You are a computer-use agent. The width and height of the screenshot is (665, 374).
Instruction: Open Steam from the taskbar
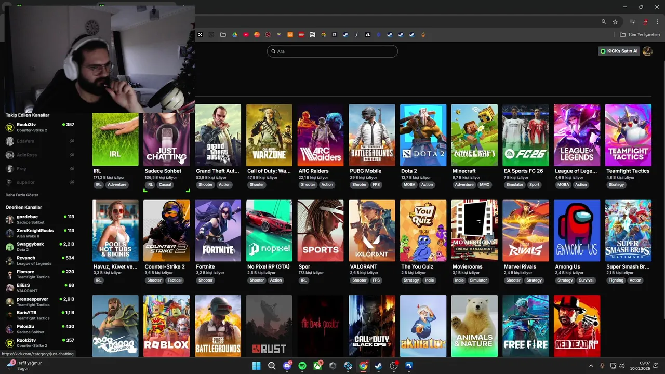tap(378, 366)
